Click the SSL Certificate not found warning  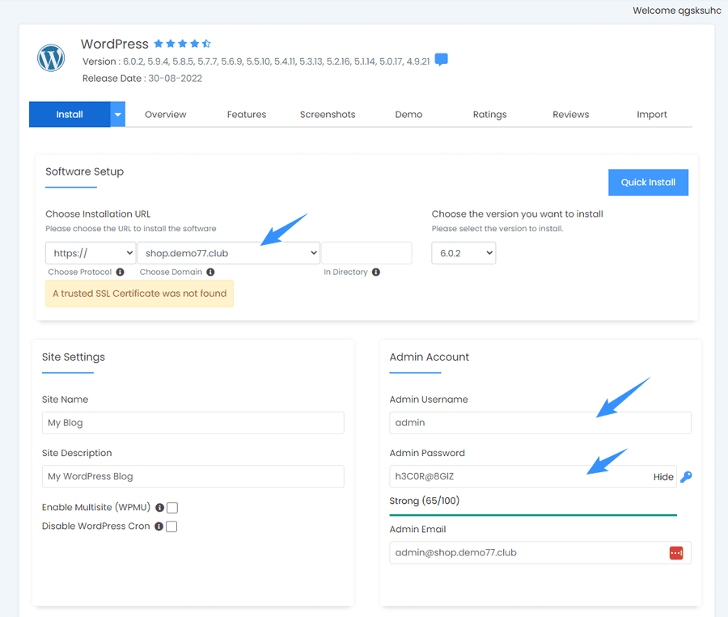point(139,294)
